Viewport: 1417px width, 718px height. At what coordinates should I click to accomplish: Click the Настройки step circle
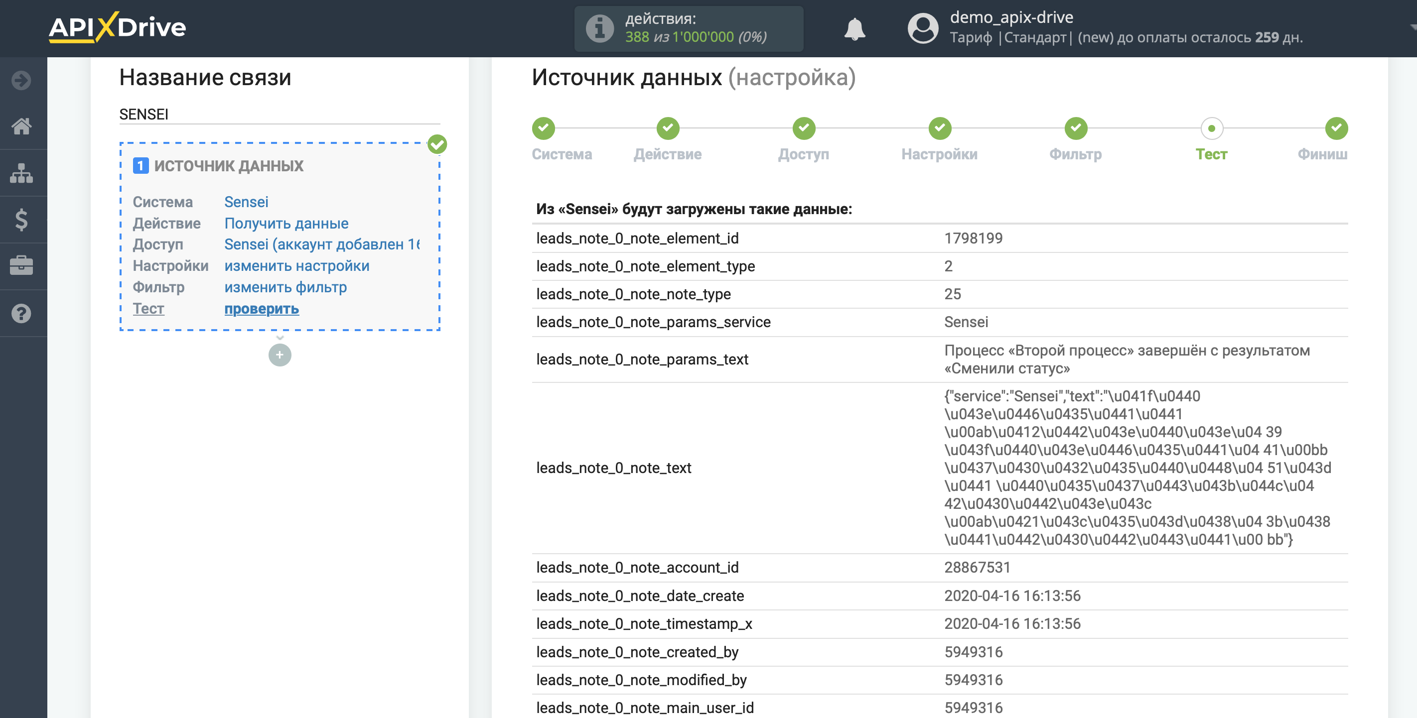tap(940, 128)
